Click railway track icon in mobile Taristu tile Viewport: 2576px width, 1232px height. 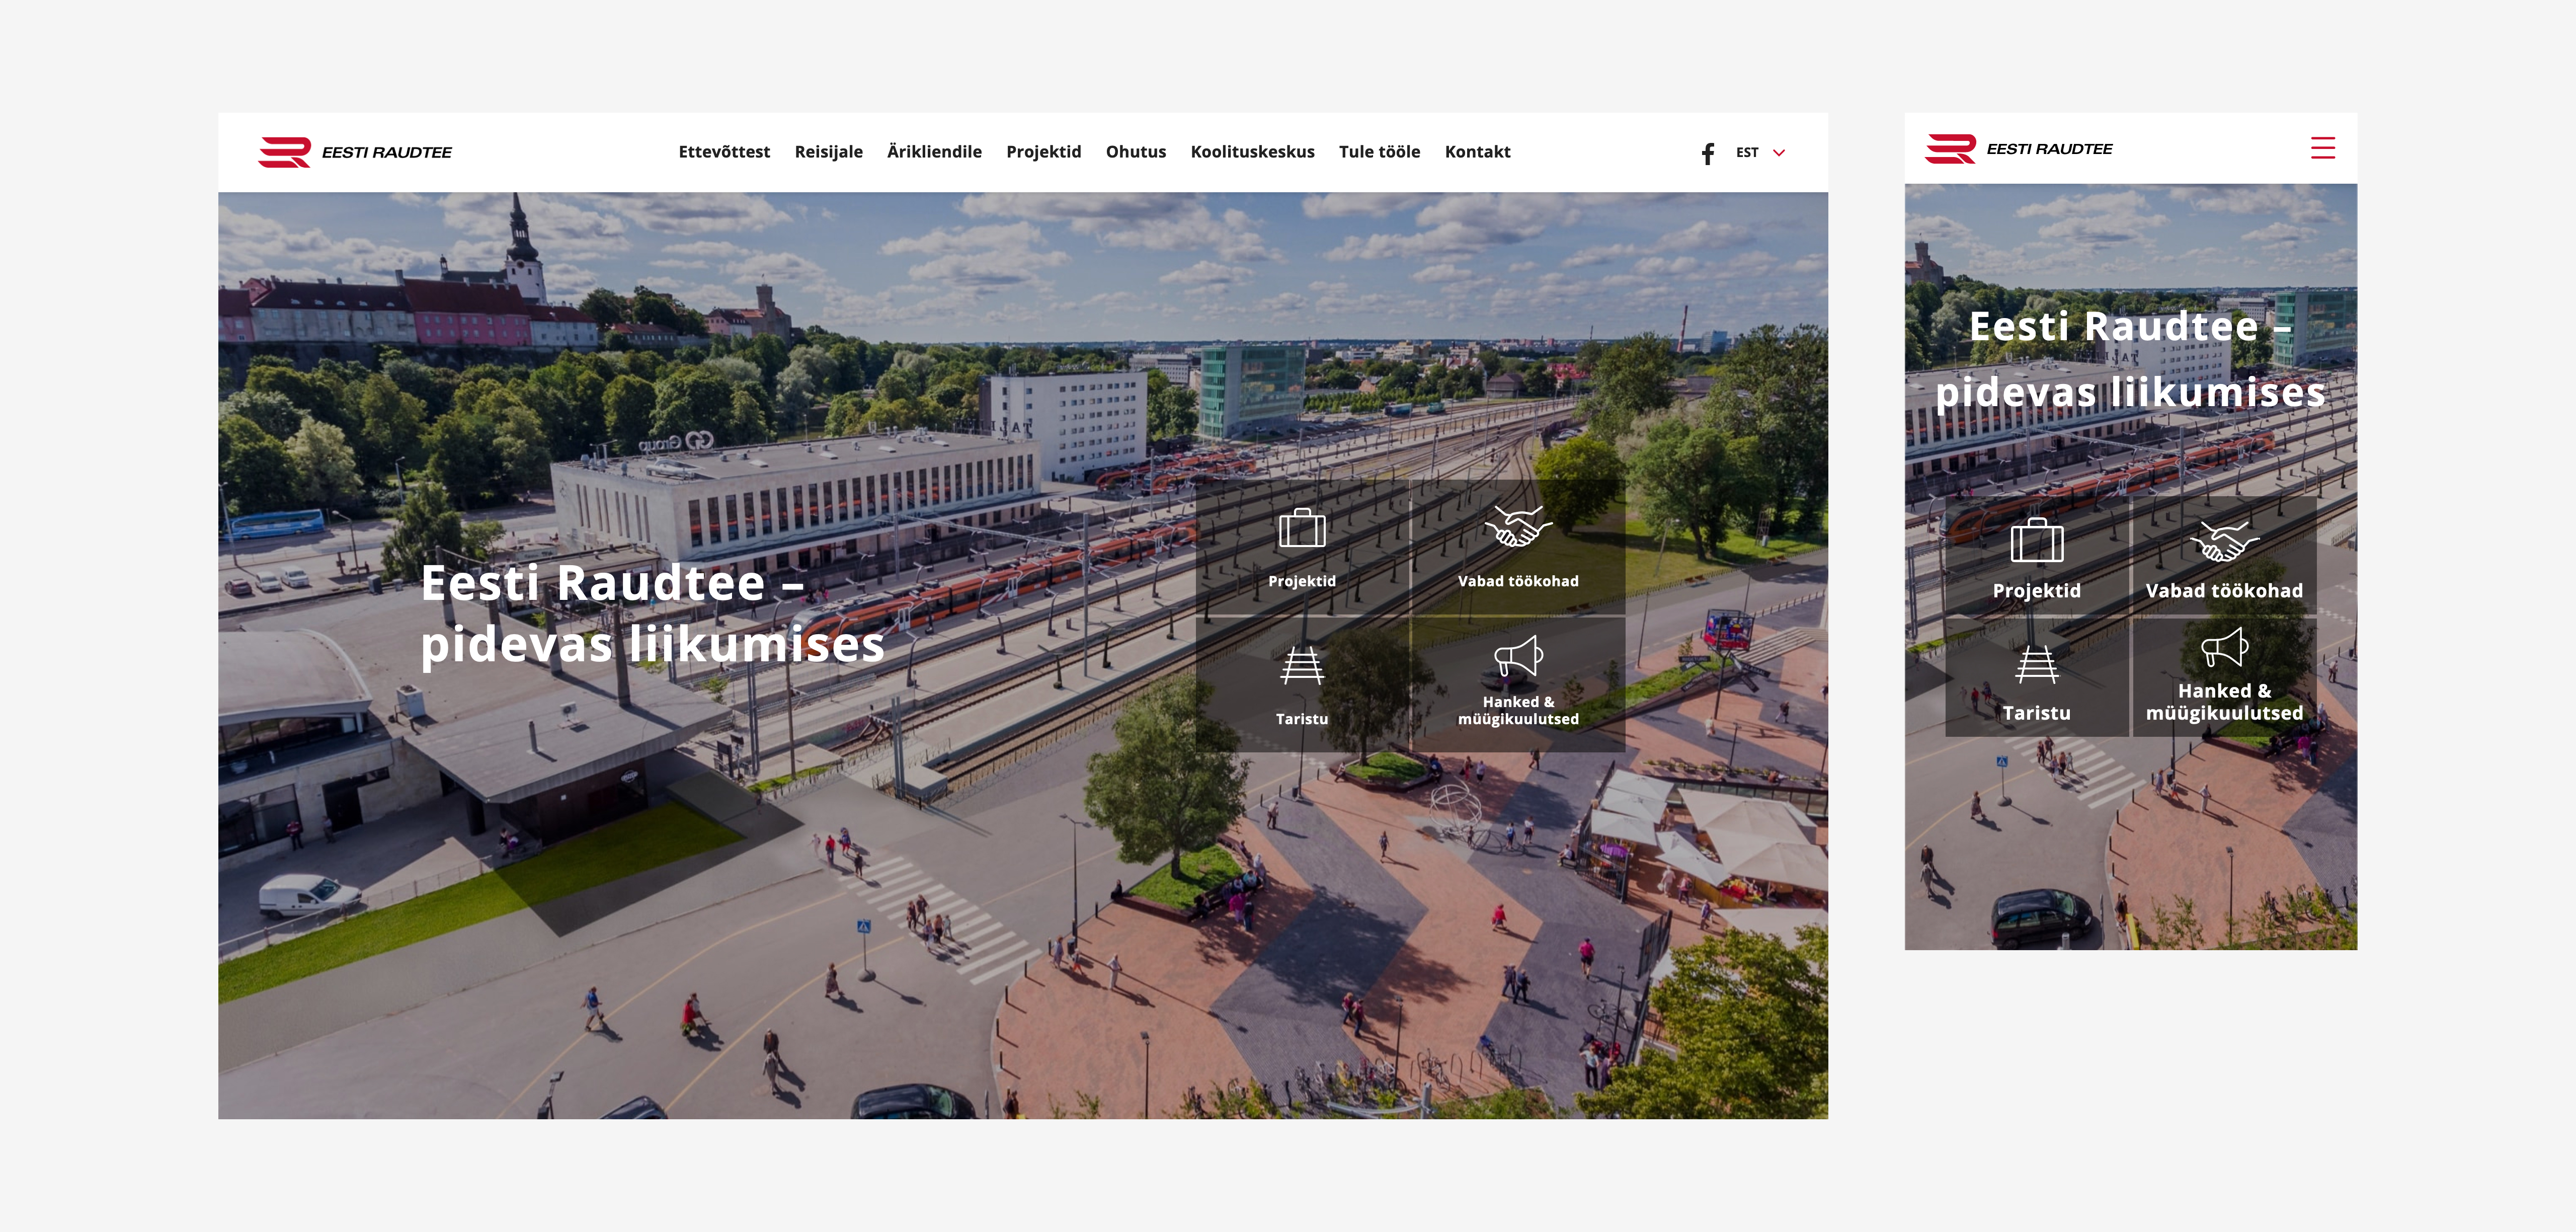[x=2036, y=665]
